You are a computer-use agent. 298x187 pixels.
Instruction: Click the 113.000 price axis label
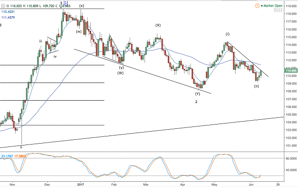pos(292,52)
